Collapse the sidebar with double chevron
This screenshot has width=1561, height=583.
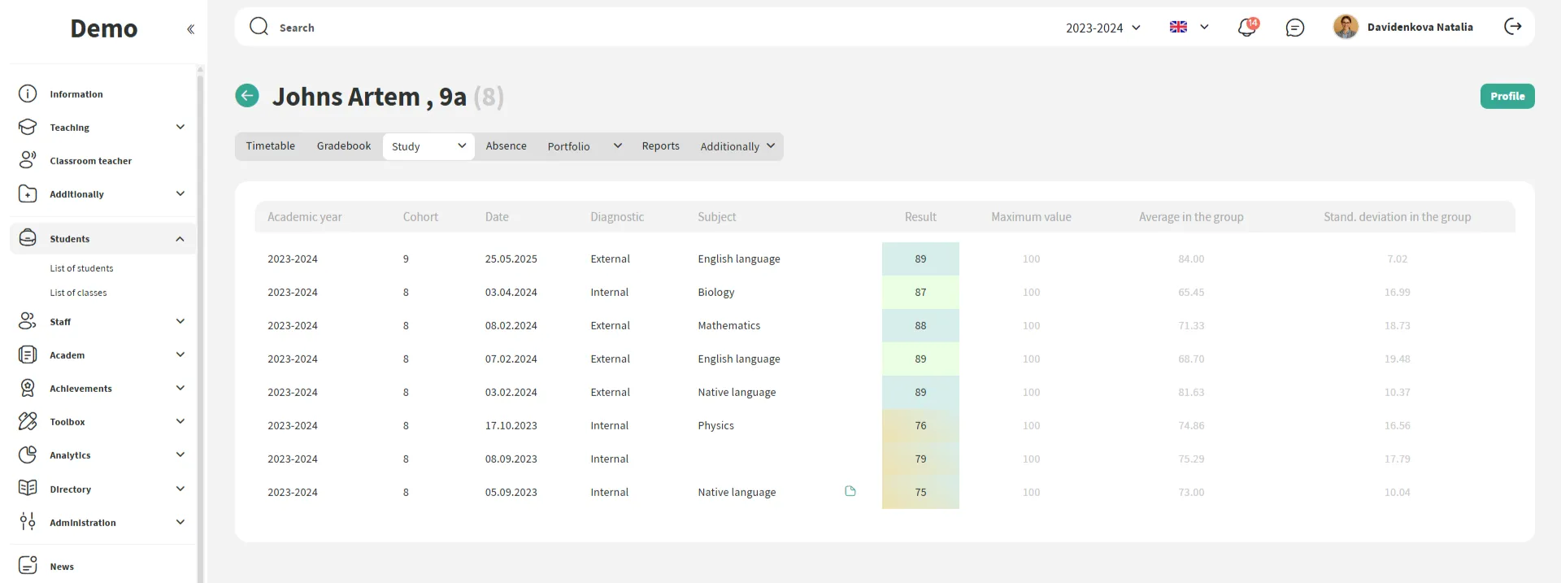coord(190,29)
